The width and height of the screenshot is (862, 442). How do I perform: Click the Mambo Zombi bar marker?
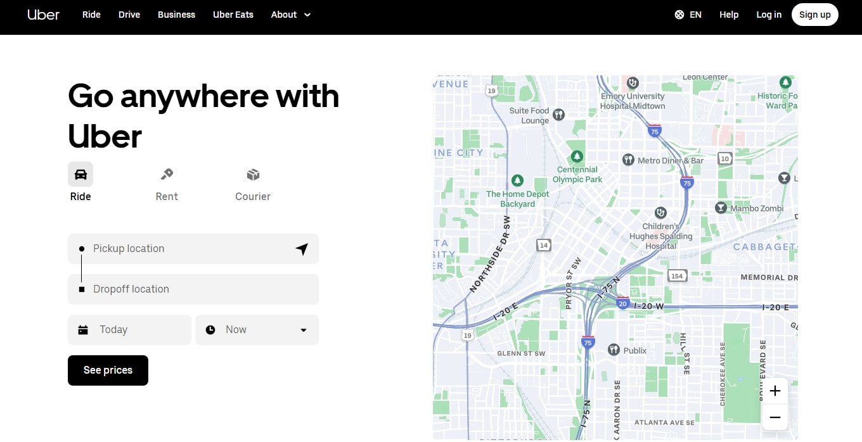point(721,208)
